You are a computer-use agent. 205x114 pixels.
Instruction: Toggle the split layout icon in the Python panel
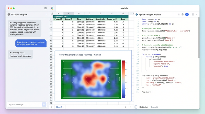pyautogui.click(x=193, y=15)
